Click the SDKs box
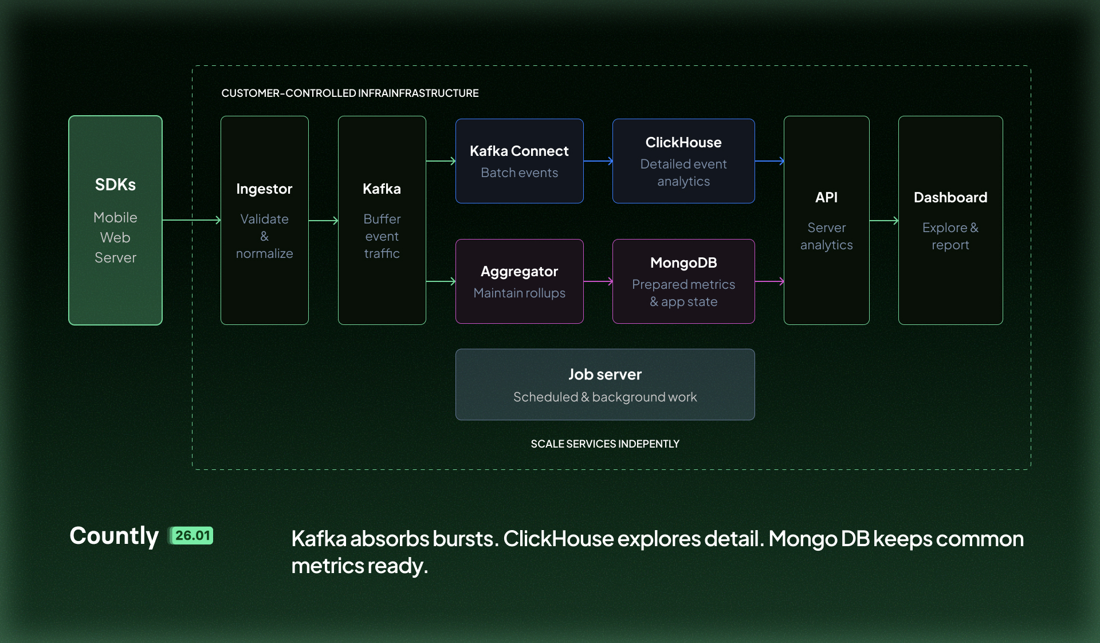 pos(115,220)
